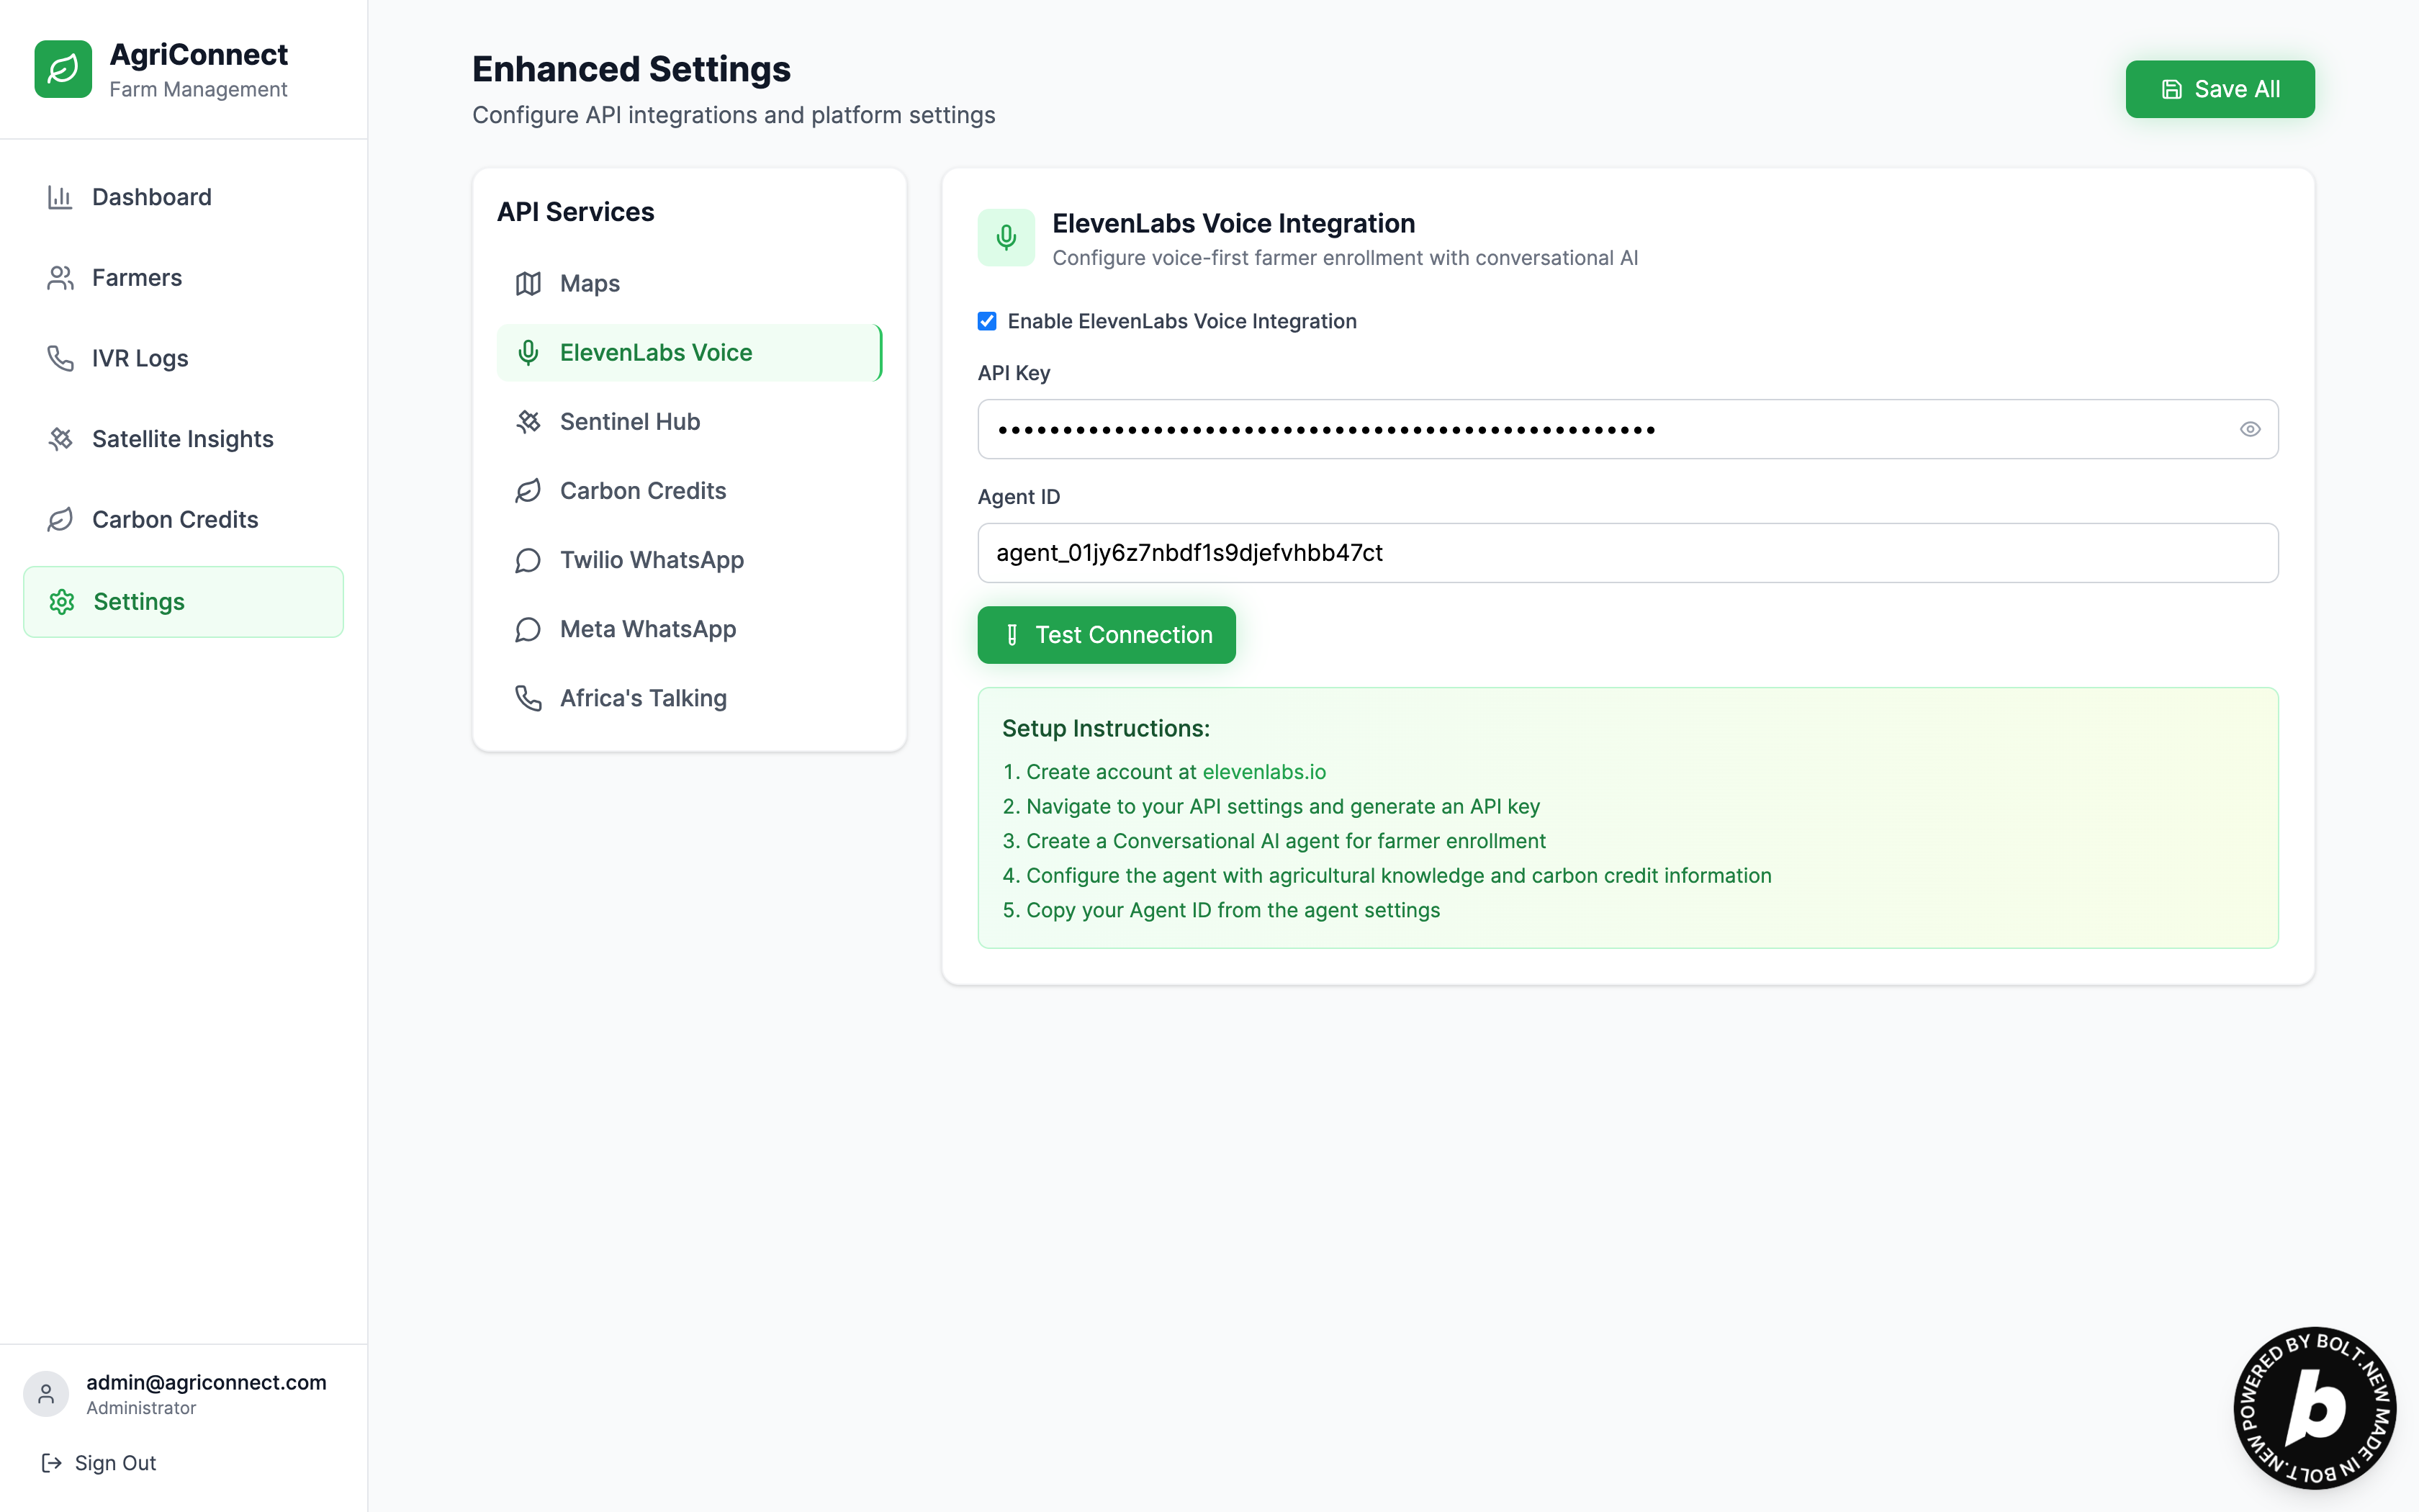Click the green microphone header icon
This screenshot has width=2419, height=1512.
(1006, 238)
